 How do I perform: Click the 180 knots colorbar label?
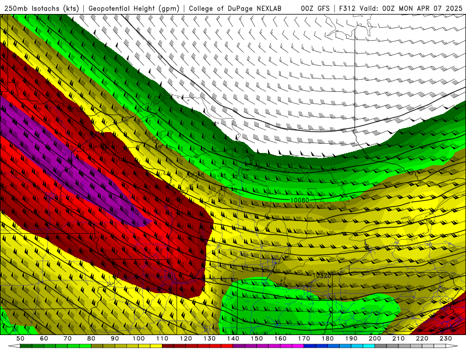point(327,338)
